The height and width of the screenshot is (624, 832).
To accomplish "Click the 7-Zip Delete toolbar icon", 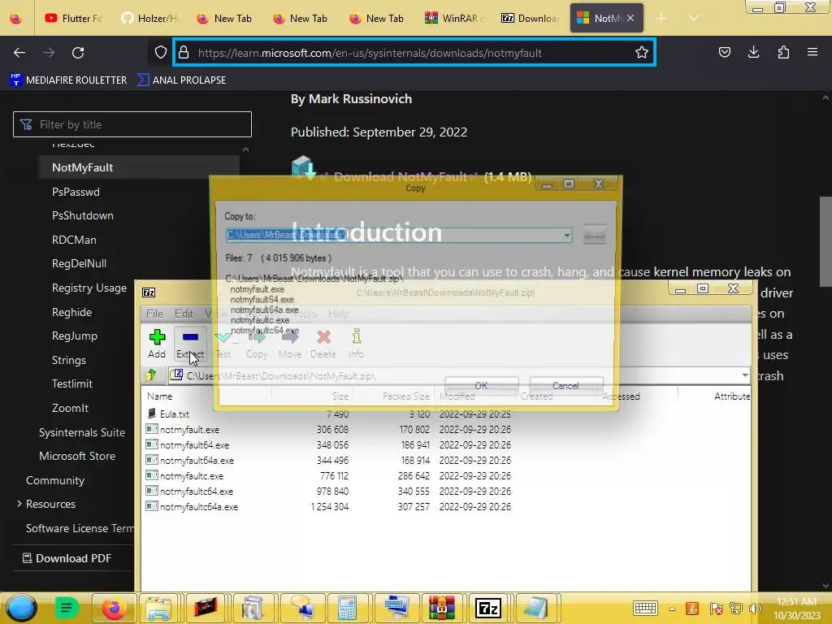I will tap(323, 344).
